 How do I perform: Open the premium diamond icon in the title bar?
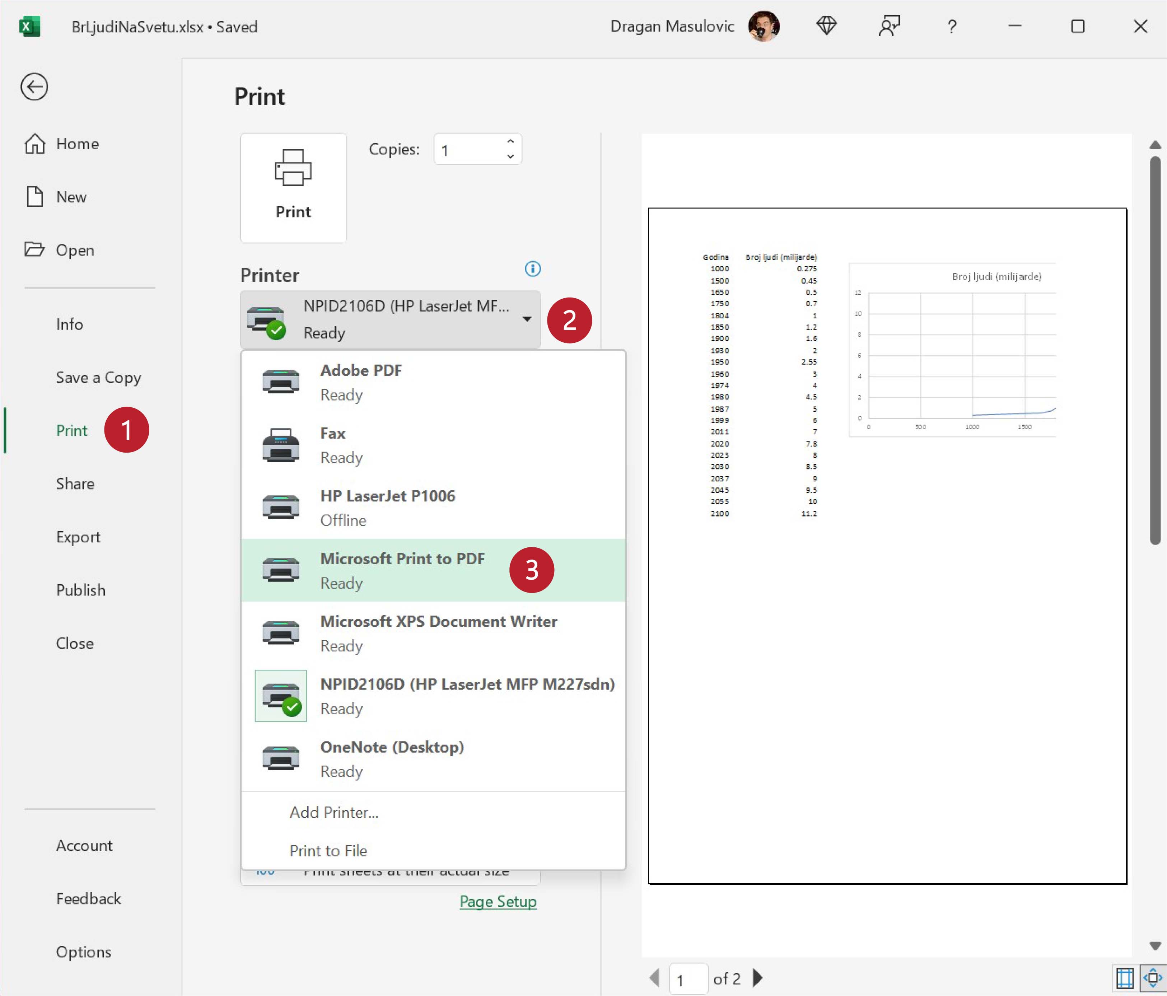826,26
